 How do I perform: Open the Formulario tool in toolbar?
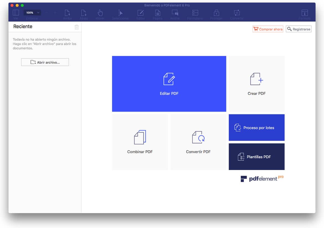(x=195, y=13)
